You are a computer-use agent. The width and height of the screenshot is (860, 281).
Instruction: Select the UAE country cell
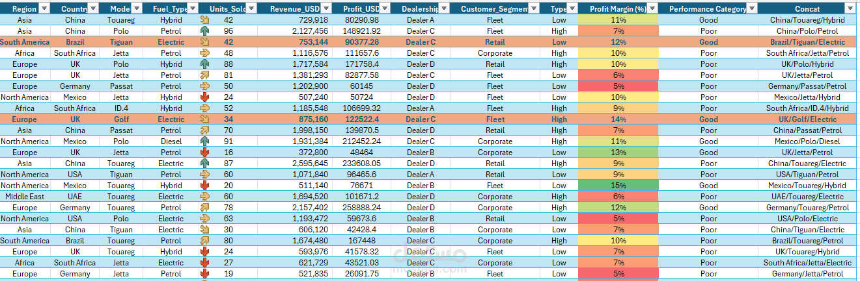(75, 197)
